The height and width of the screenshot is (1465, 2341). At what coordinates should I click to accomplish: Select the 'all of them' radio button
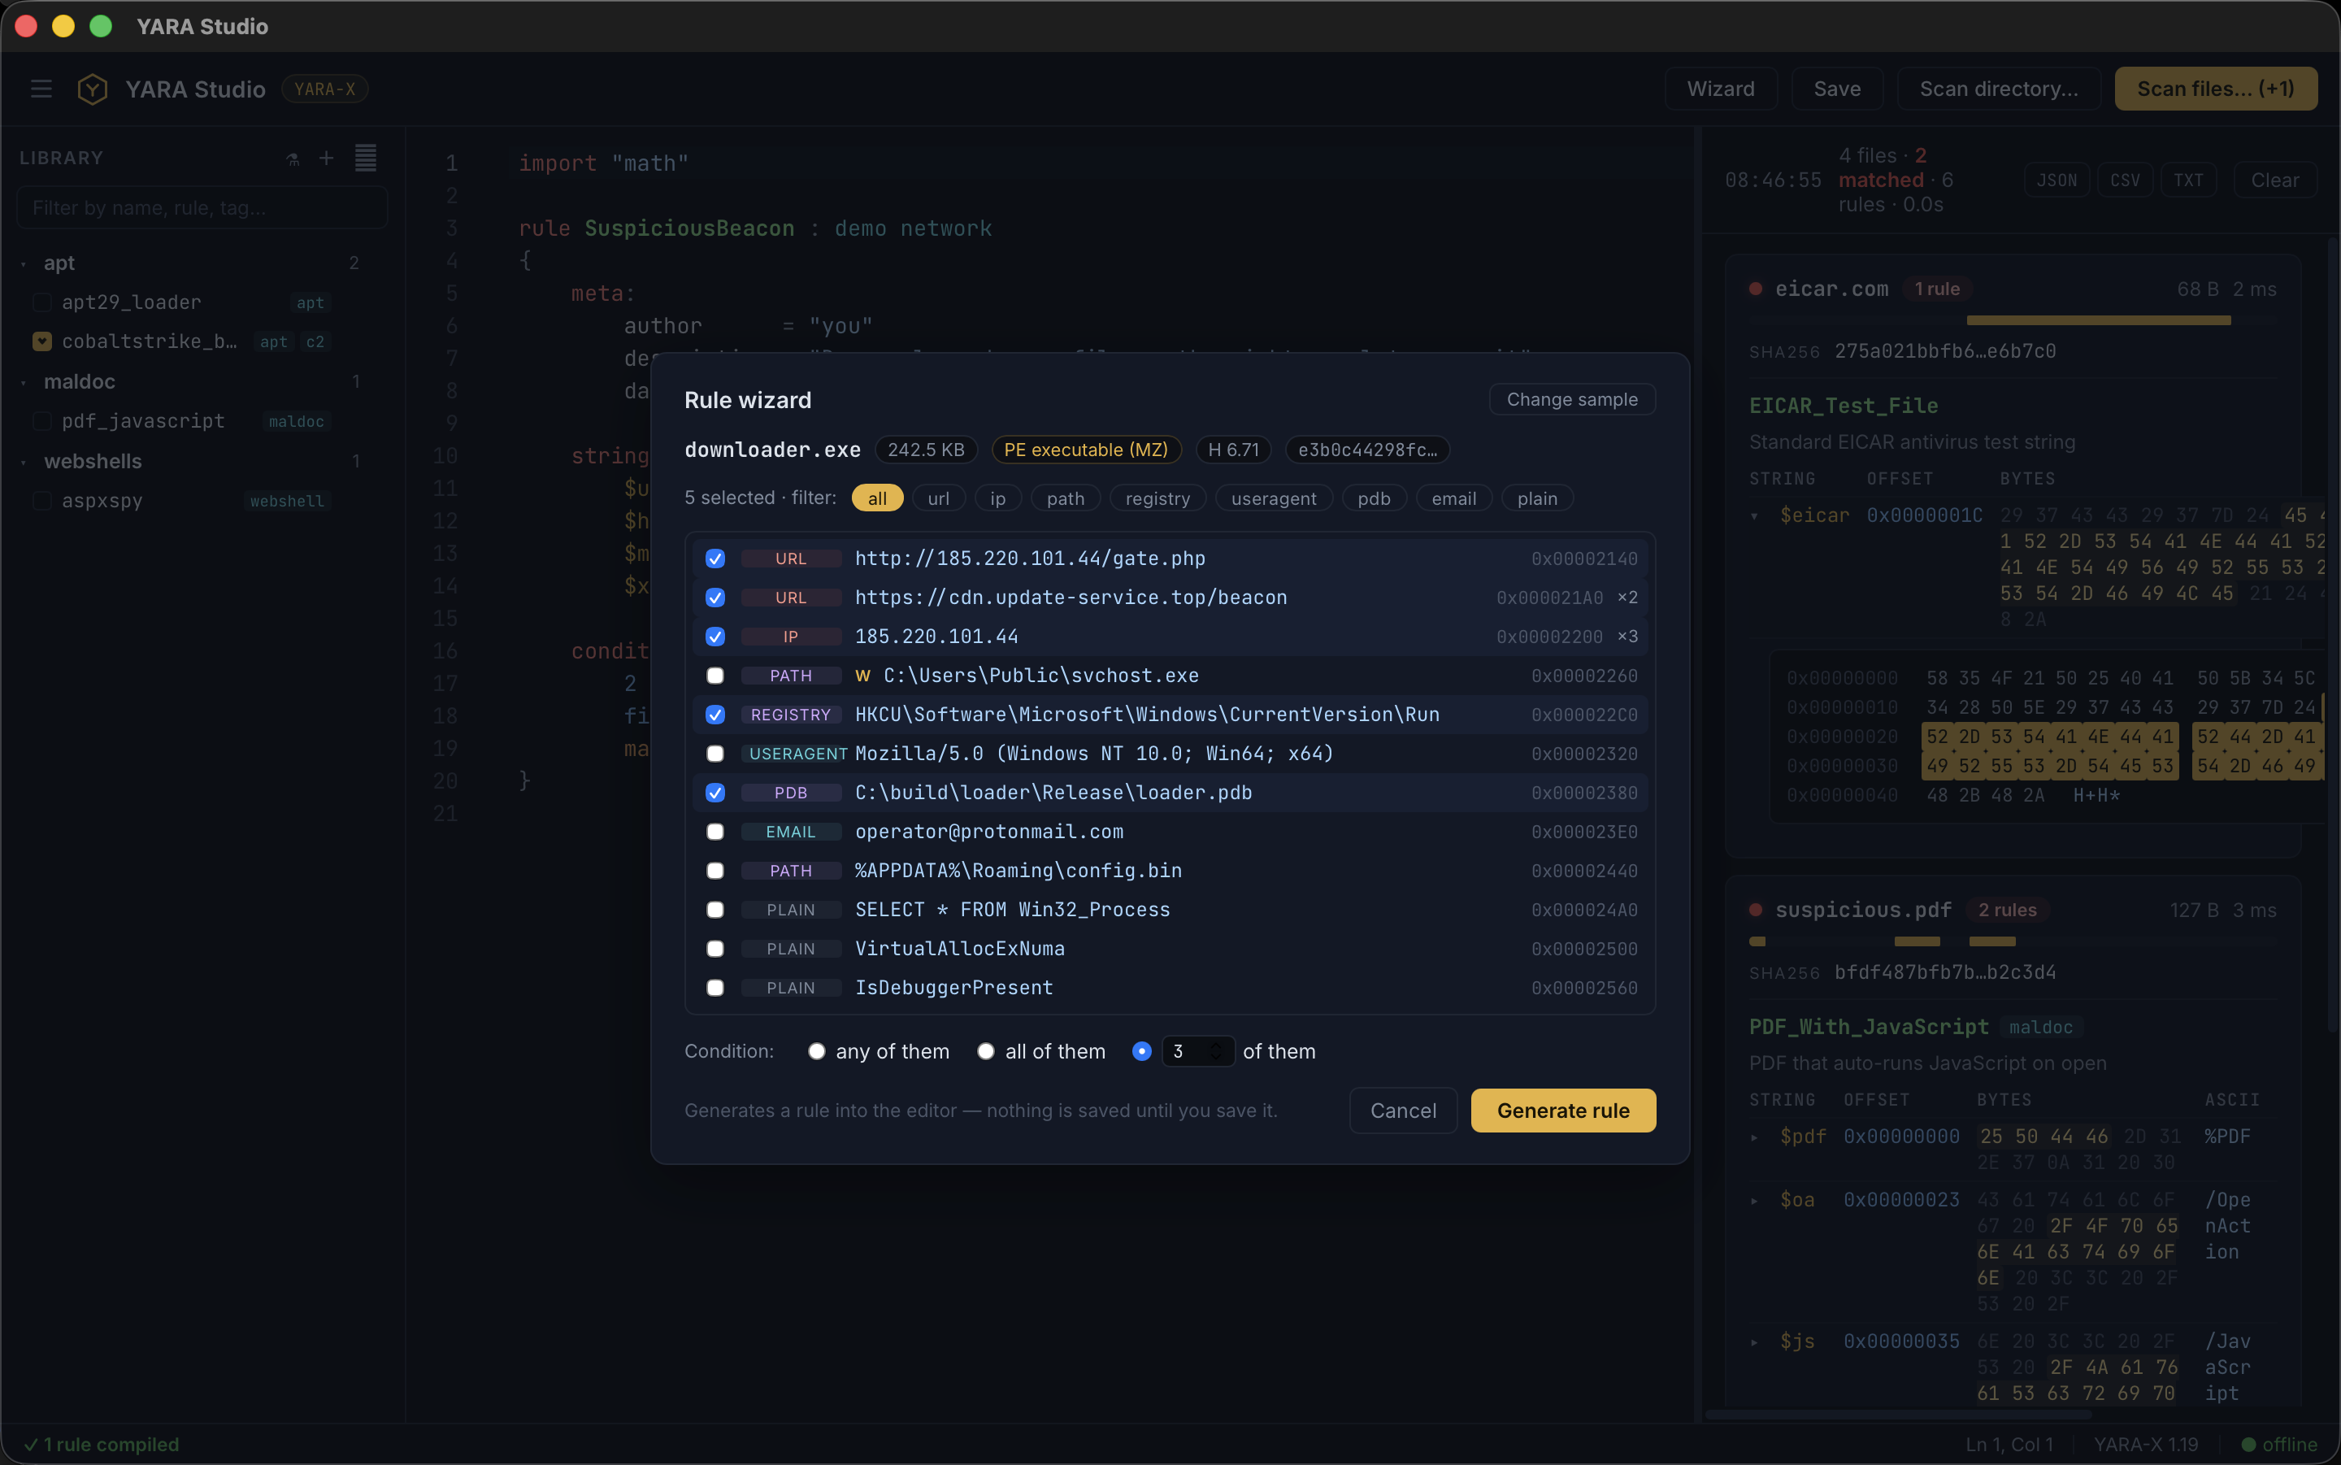[985, 1051]
